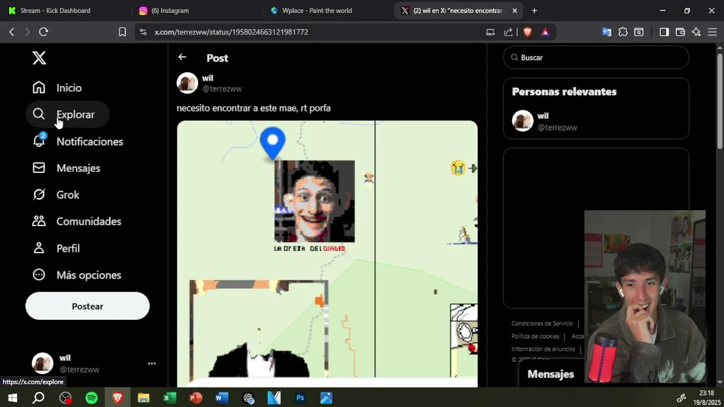Open Windows taskbar search
Screen dimensions: 724x407
point(38,398)
